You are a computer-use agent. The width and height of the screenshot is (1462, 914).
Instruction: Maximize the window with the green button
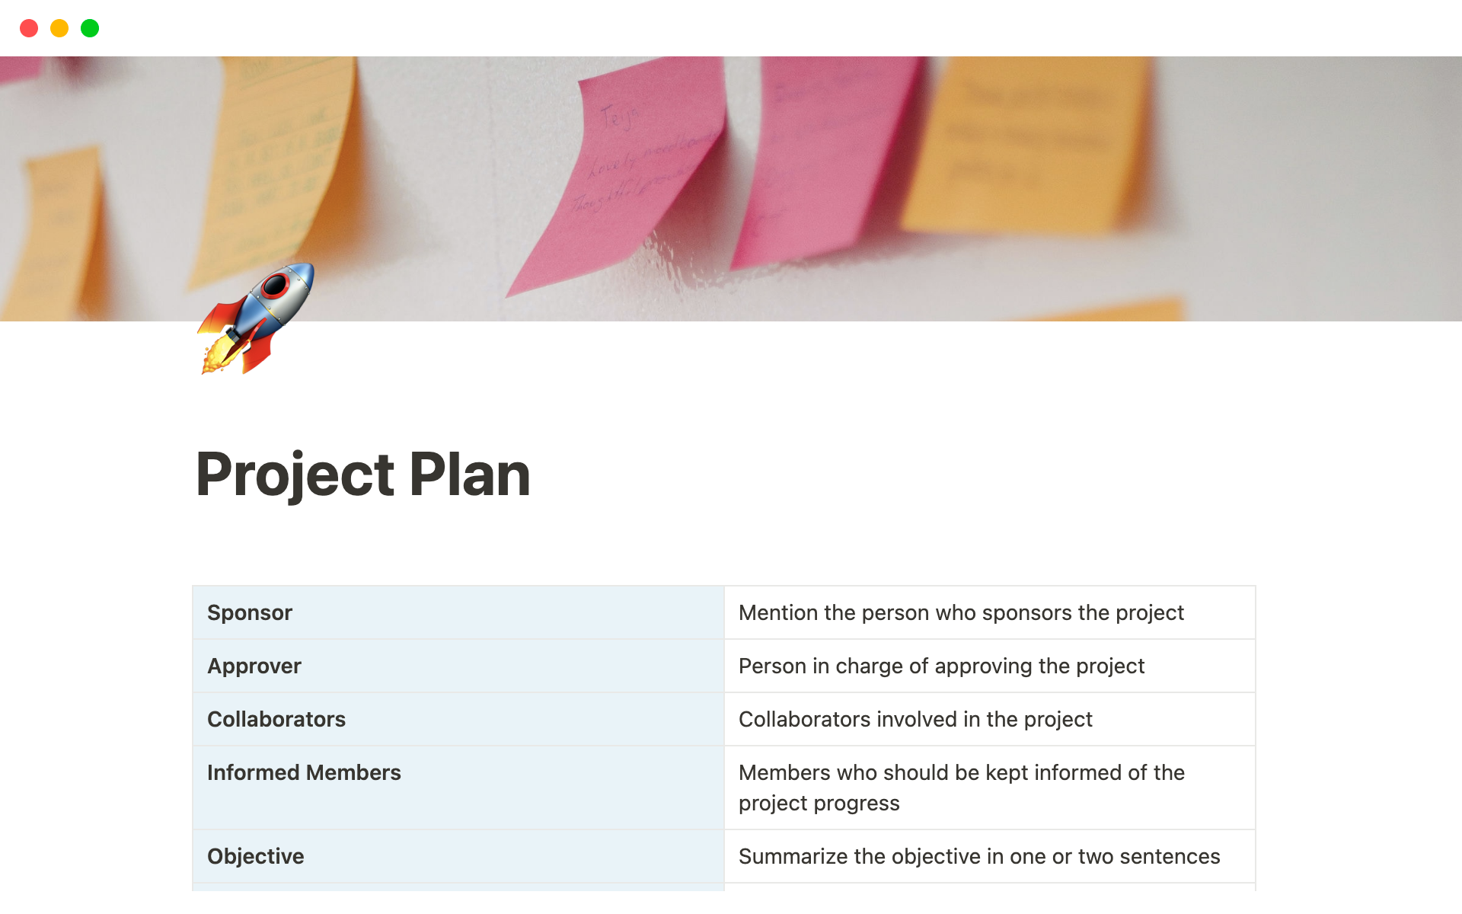tap(90, 28)
